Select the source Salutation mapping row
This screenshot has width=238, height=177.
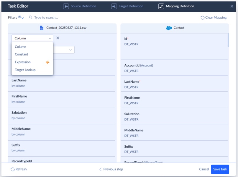coord(61,116)
